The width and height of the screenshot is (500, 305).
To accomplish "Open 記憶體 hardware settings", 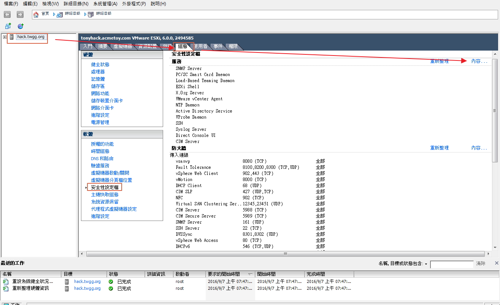I will click(98, 79).
